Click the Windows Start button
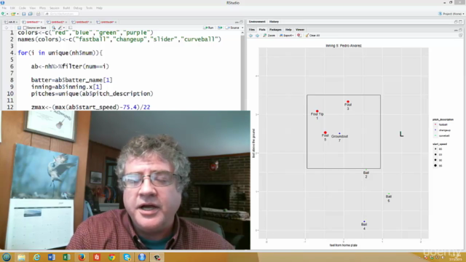The image size is (466, 262). pyautogui.click(x=7, y=257)
